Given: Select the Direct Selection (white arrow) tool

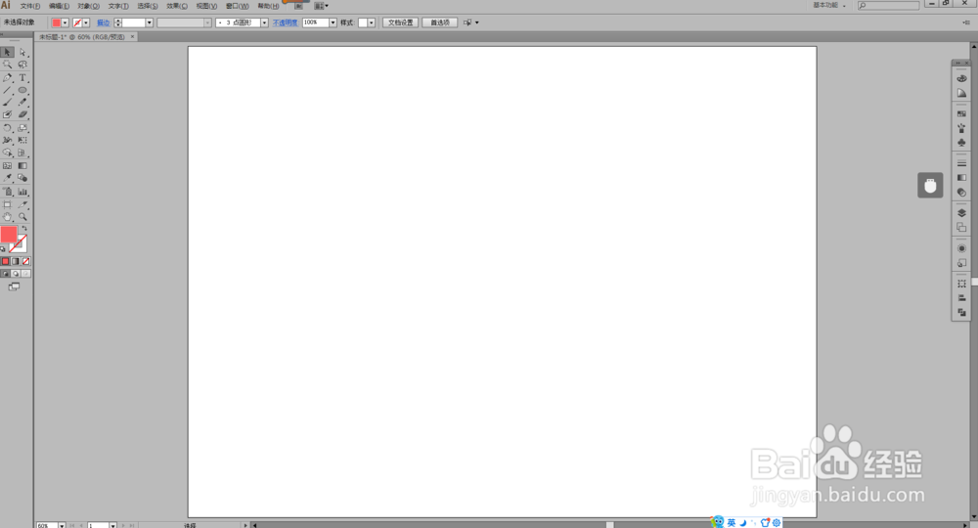Looking at the screenshot, I should pos(22,53).
